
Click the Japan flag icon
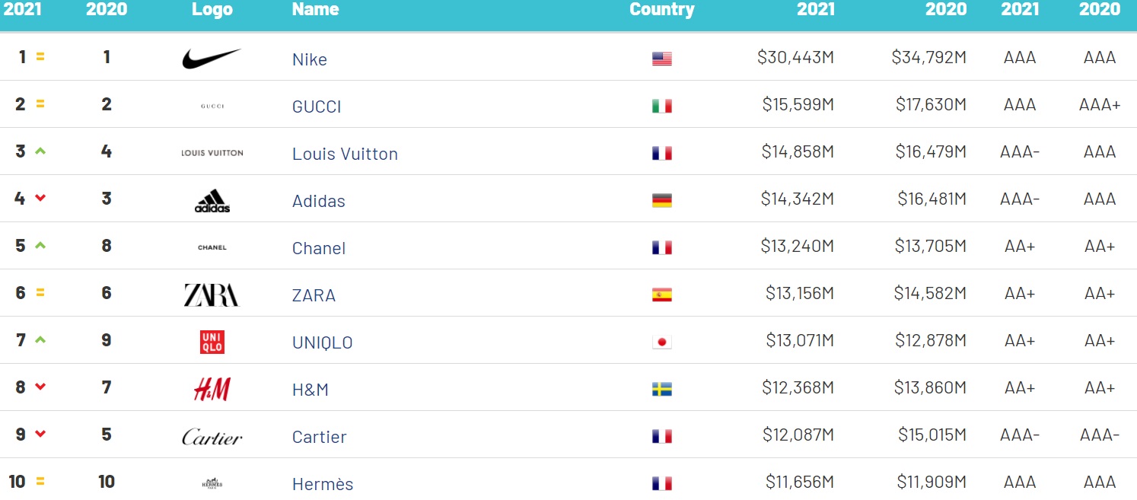click(662, 342)
